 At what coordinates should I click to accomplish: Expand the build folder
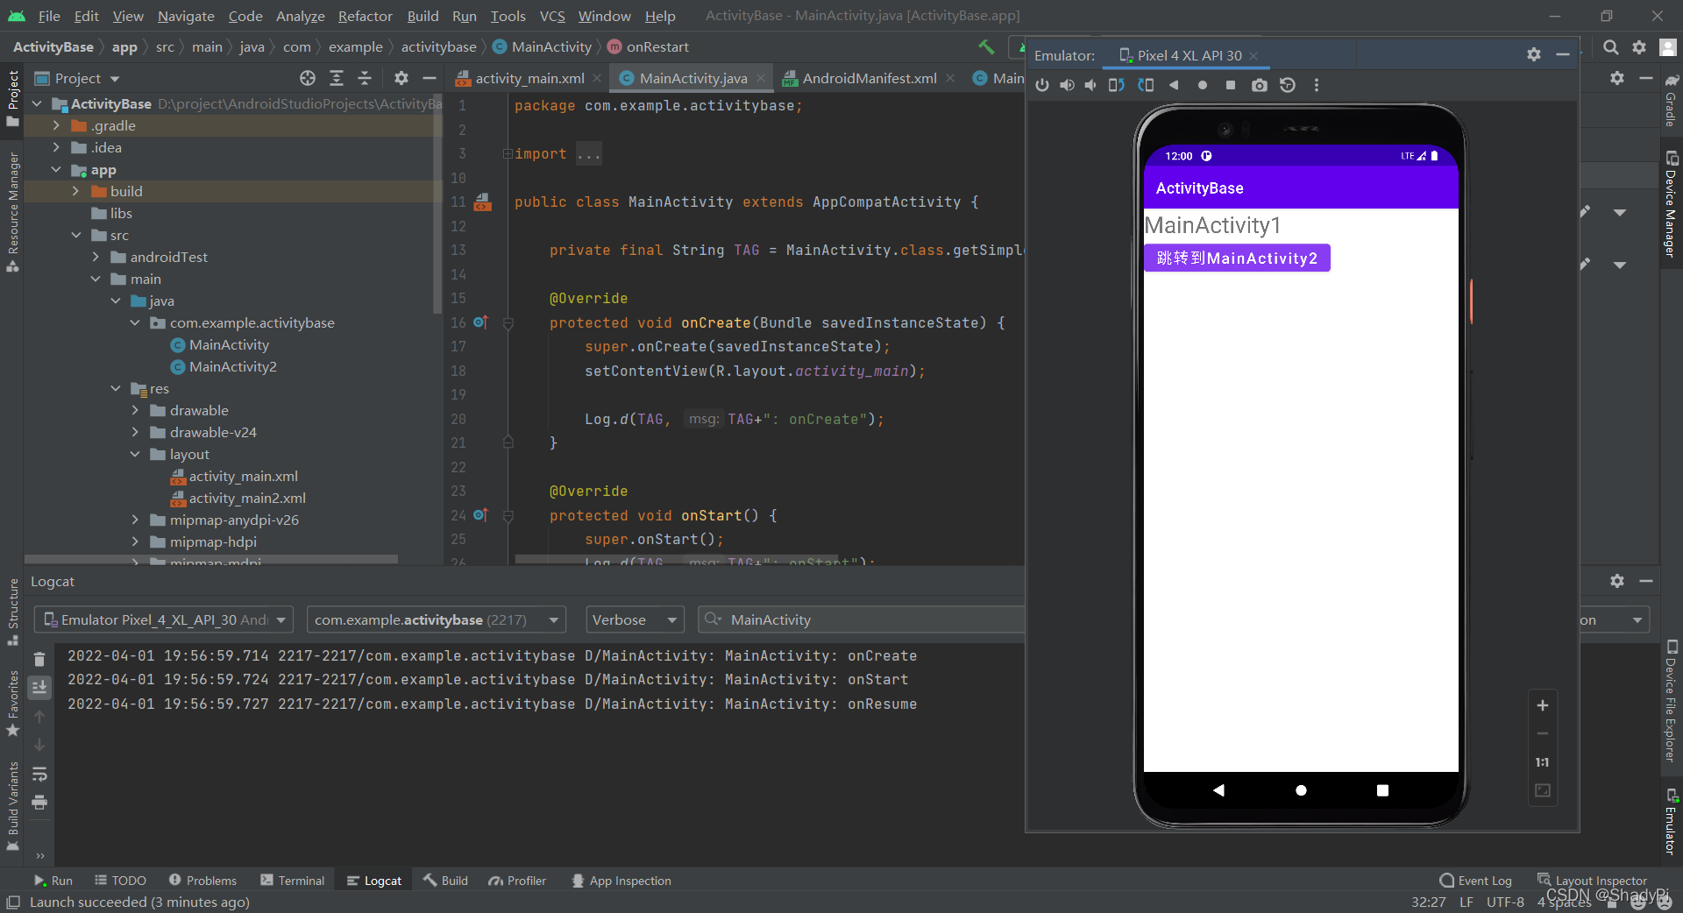coord(75,191)
